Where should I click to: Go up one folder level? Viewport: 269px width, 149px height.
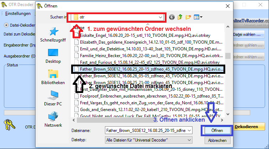point(180,17)
